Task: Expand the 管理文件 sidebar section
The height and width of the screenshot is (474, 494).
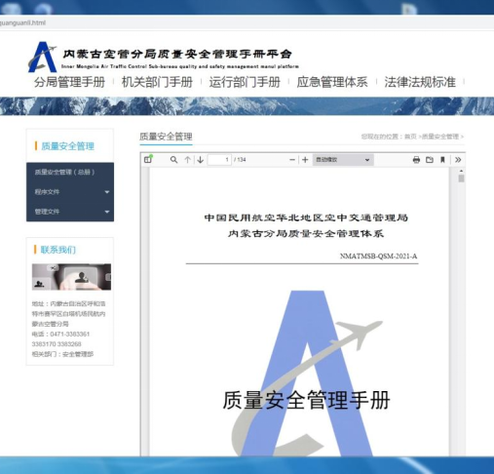Action: (x=70, y=212)
